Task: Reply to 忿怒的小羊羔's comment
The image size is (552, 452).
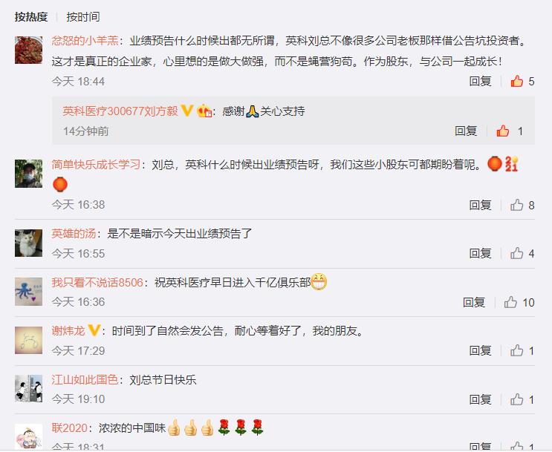Action: (x=480, y=81)
